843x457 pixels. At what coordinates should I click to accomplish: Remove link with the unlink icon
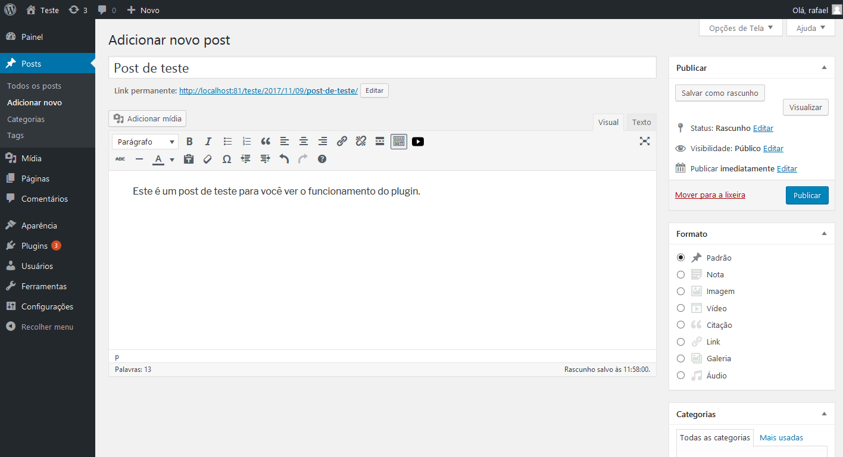pyautogui.click(x=361, y=142)
